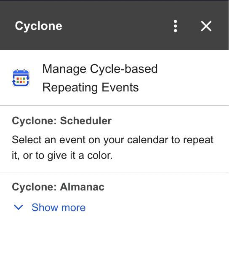Click the word 'more' in Show more
Screen dimensions: 229x268
pyautogui.click(x=73, y=207)
